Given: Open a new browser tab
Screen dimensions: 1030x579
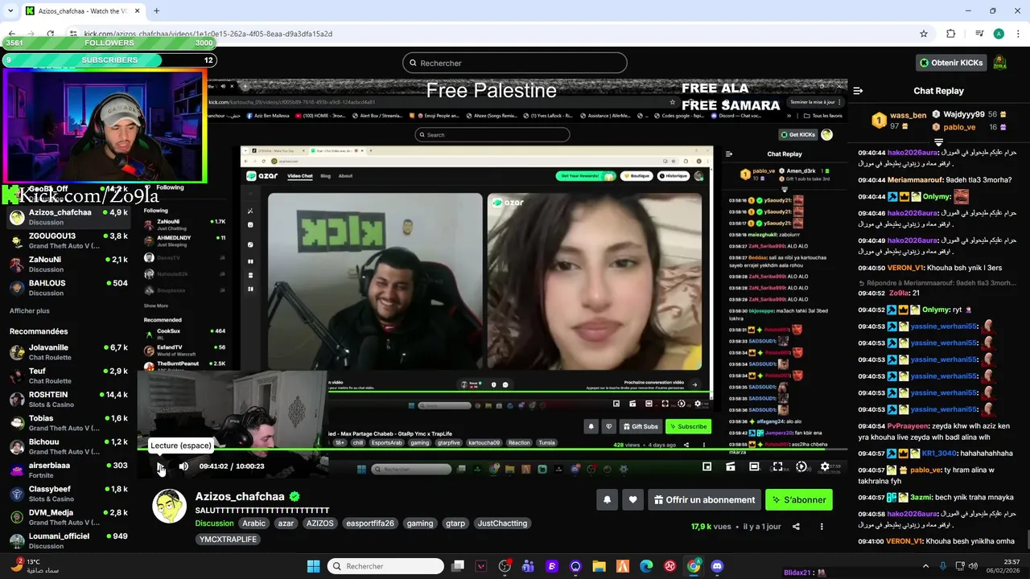Looking at the screenshot, I should [156, 11].
